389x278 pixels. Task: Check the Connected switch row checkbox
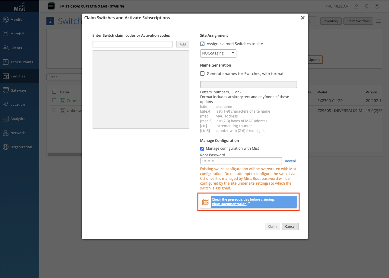(54, 100)
